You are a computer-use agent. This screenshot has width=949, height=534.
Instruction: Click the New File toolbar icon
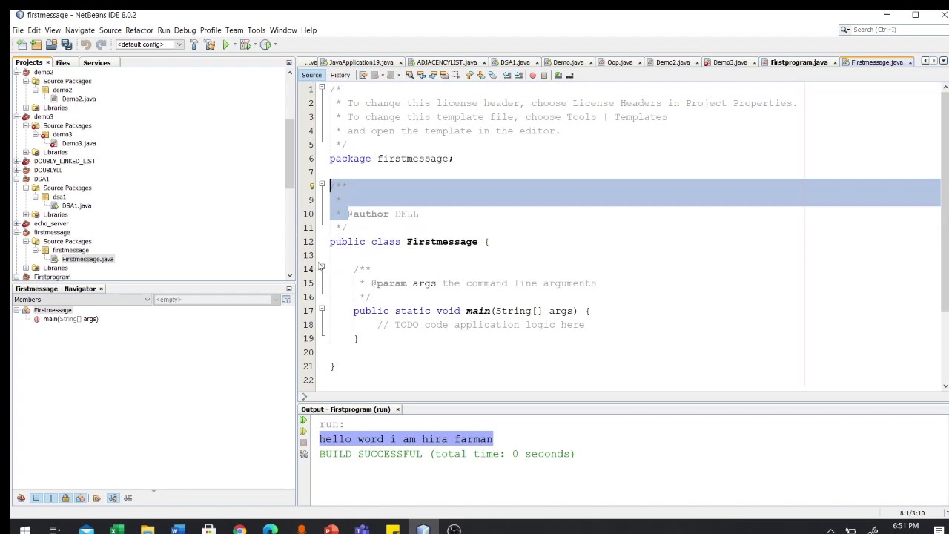[x=22, y=44]
